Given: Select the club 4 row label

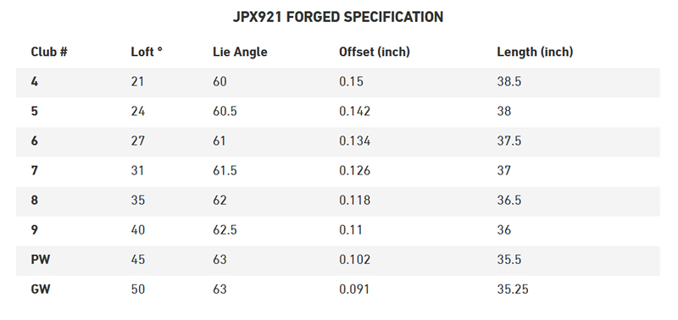Looking at the screenshot, I should point(35,81).
